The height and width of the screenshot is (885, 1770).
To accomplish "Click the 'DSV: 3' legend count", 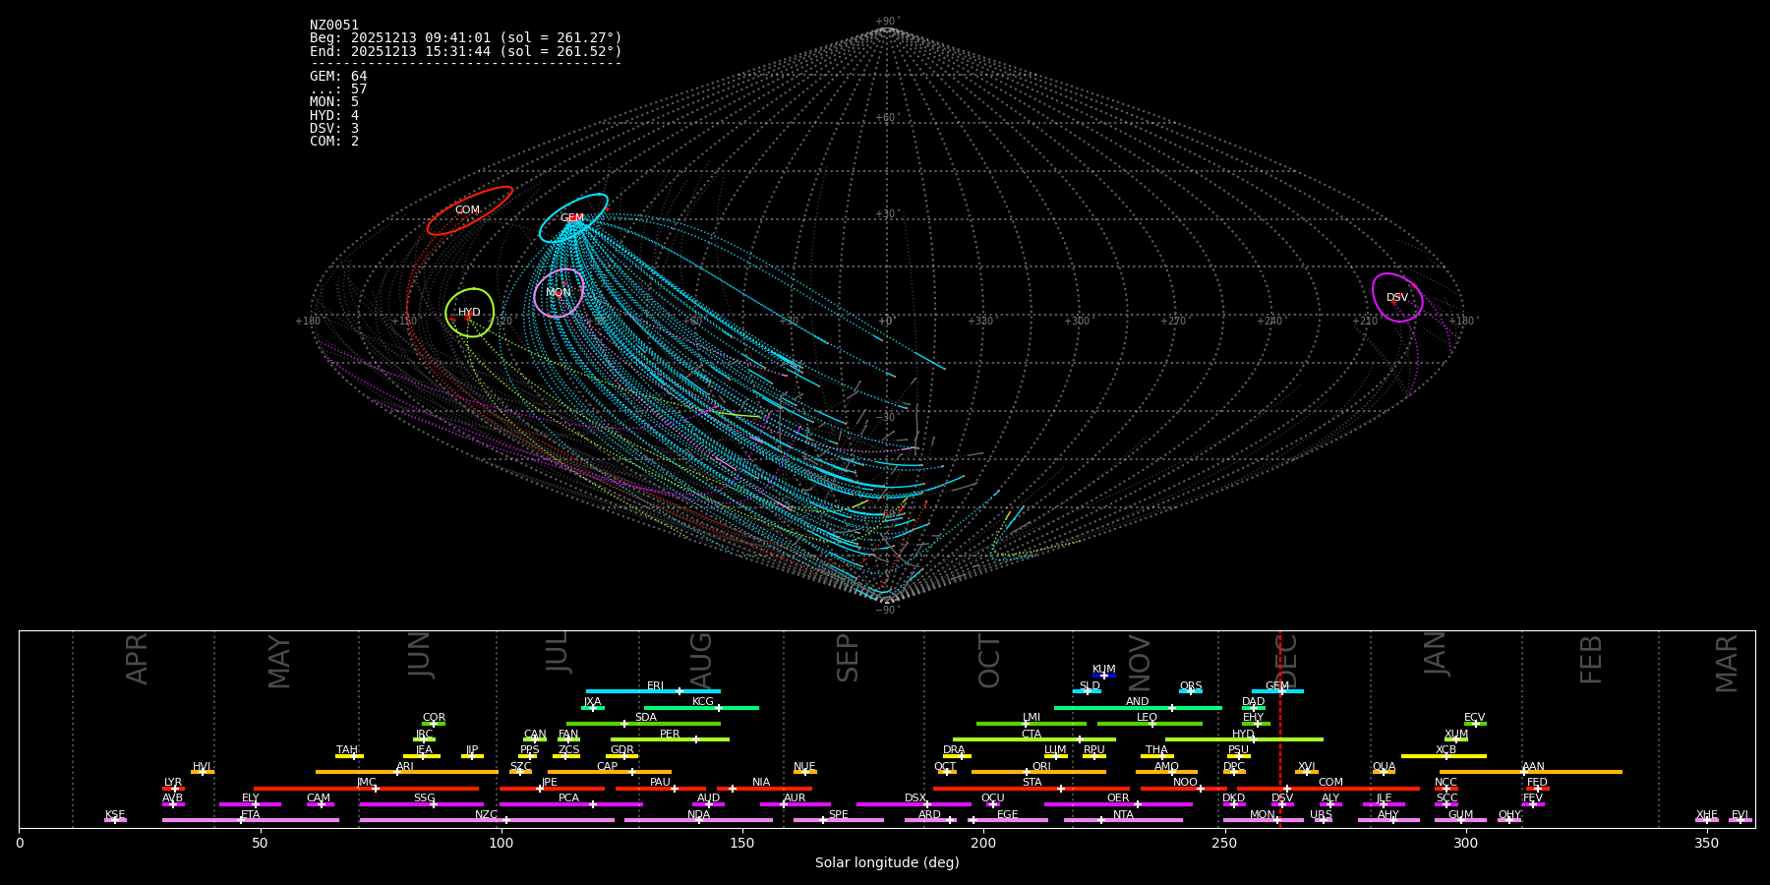I will (334, 129).
